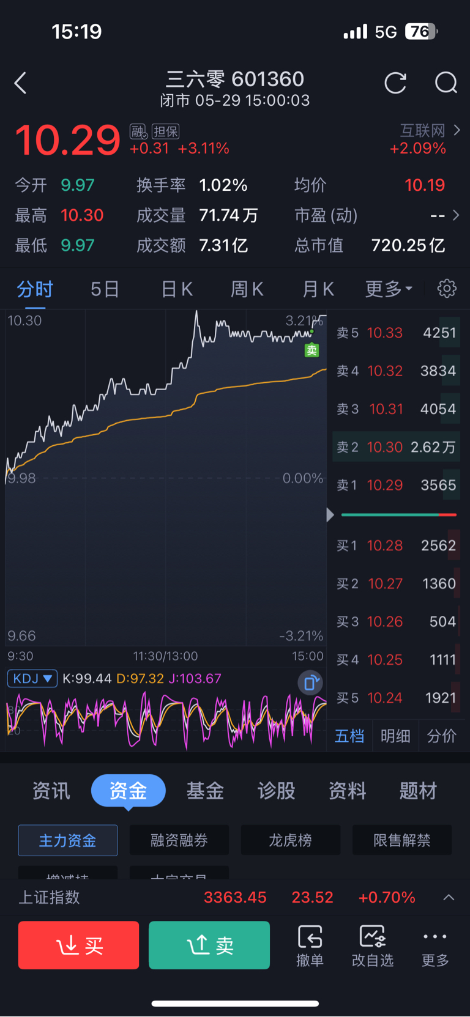The height and width of the screenshot is (1017, 470).
Task: Select the 买3 10.26 order row
Action: tap(397, 622)
